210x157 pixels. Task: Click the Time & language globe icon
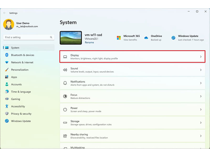(7, 92)
